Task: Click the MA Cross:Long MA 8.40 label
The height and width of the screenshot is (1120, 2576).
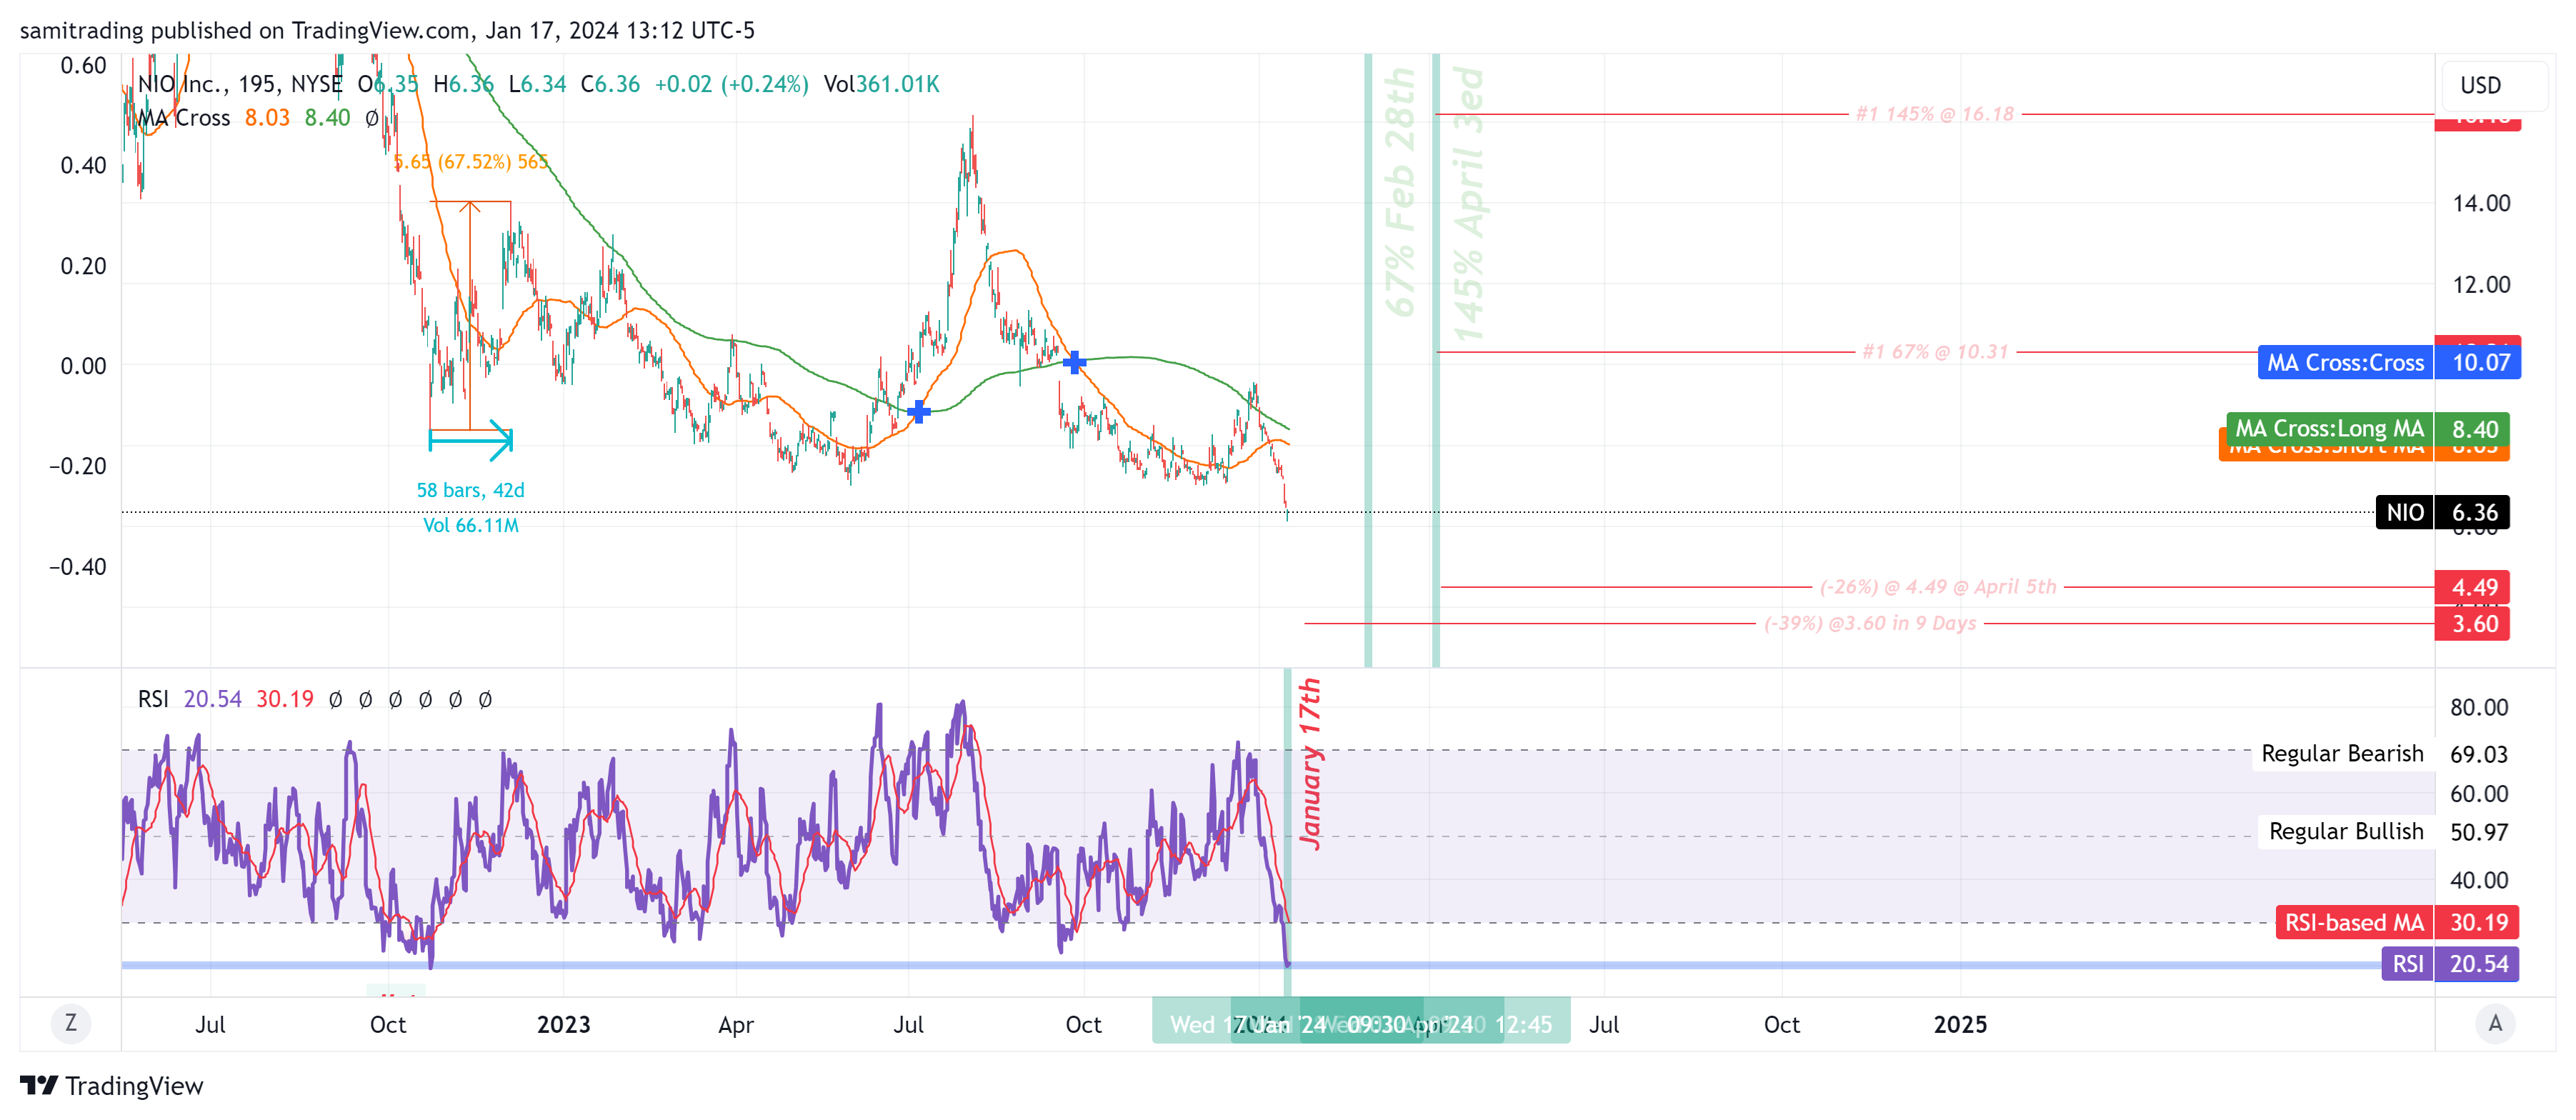Action: coord(2368,428)
